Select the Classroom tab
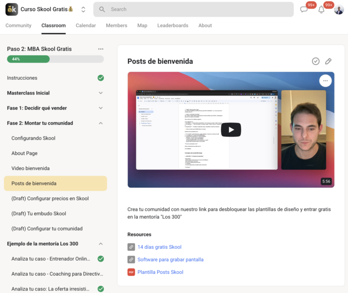Viewport: 348px width, 293px height. click(x=54, y=26)
